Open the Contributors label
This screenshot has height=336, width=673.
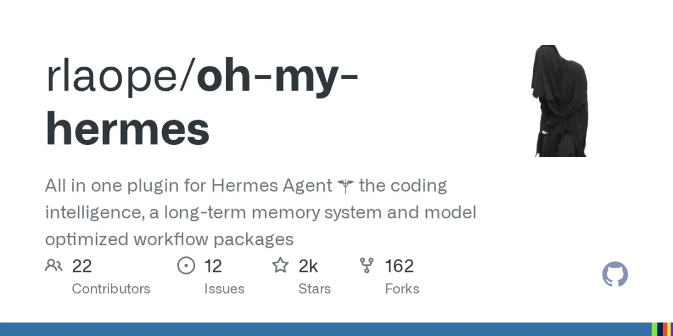[111, 289]
